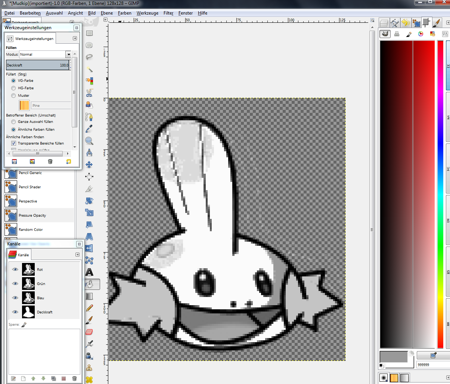Screen dimensions: 450x384
Task: Toggle visibility of the Deckkraft channel
Action: click(x=15, y=312)
